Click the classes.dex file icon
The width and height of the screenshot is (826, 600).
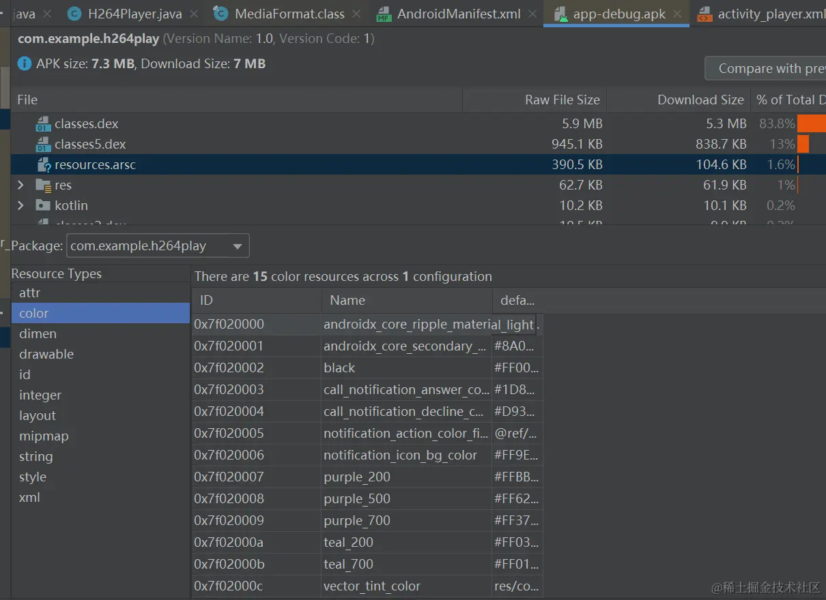coord(43,124)
